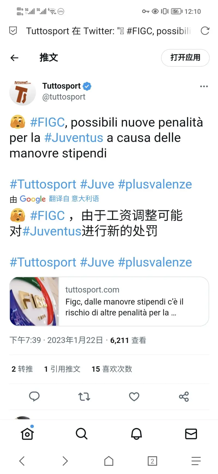
Task: Reload the page with the refresh icon
Action: [205, 31]
